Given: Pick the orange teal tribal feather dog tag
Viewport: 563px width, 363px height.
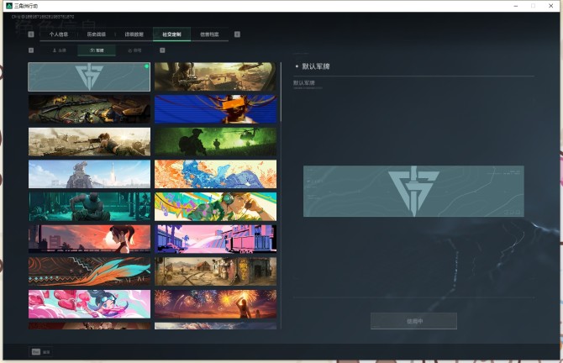Looking at the screenshot, I should click(89, 271).
